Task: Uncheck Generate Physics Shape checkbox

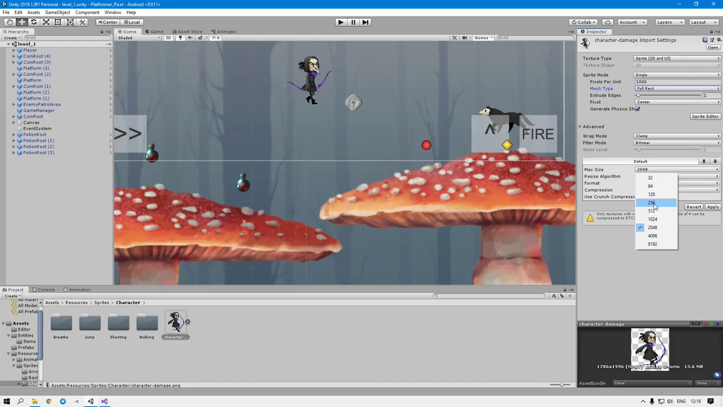Action: [x=638, y=109]
